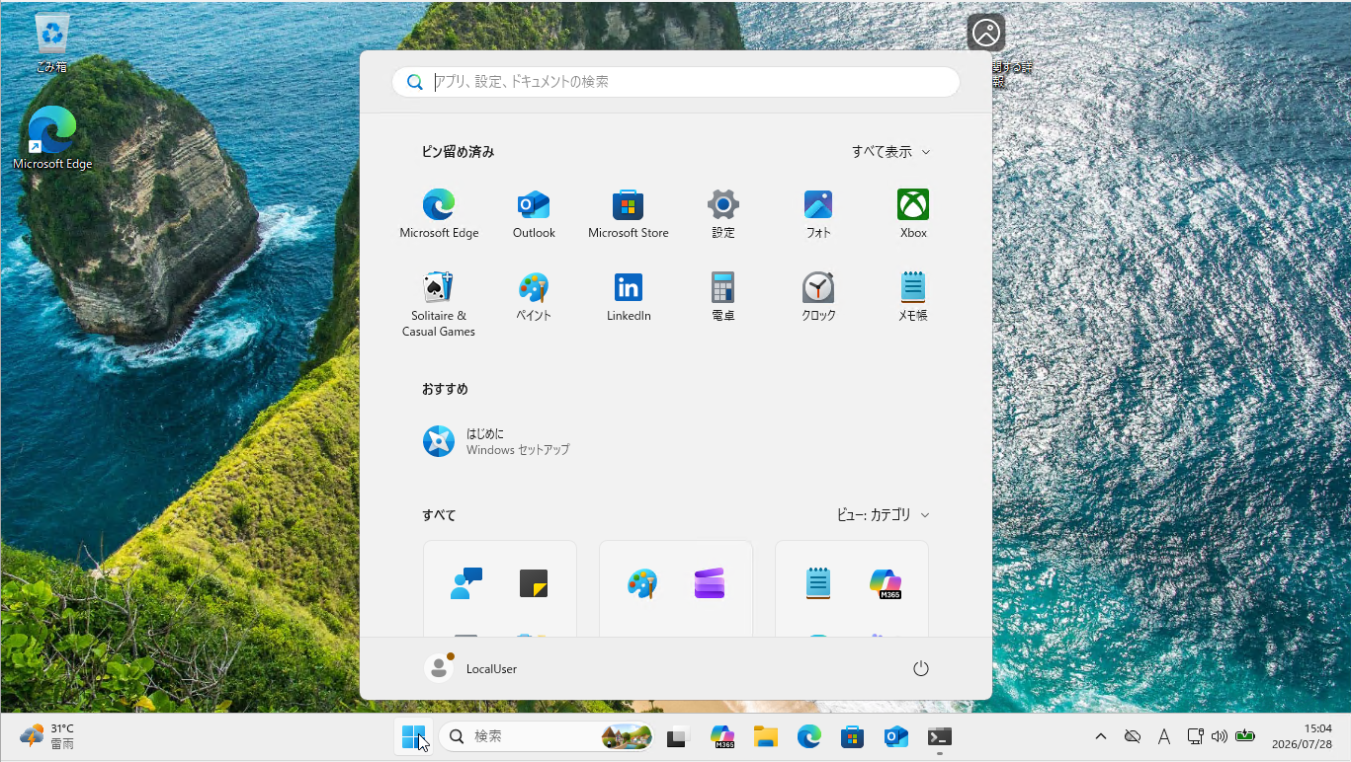Open Microsoft Store pinned icon
This screenshot has height=762, width=1351.
629,214
